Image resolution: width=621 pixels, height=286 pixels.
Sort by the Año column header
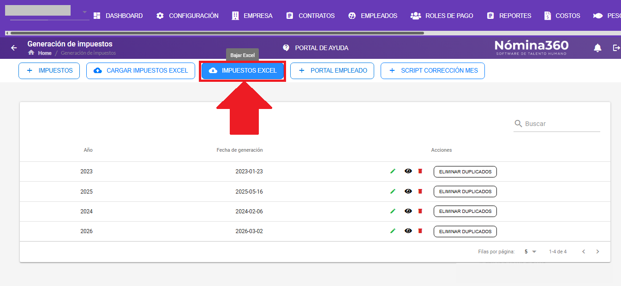pyautogui.click(x=88, y=150)
